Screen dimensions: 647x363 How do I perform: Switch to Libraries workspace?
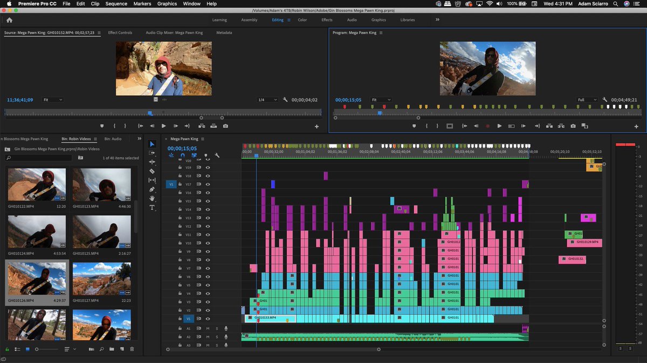[x=408, y=20]
